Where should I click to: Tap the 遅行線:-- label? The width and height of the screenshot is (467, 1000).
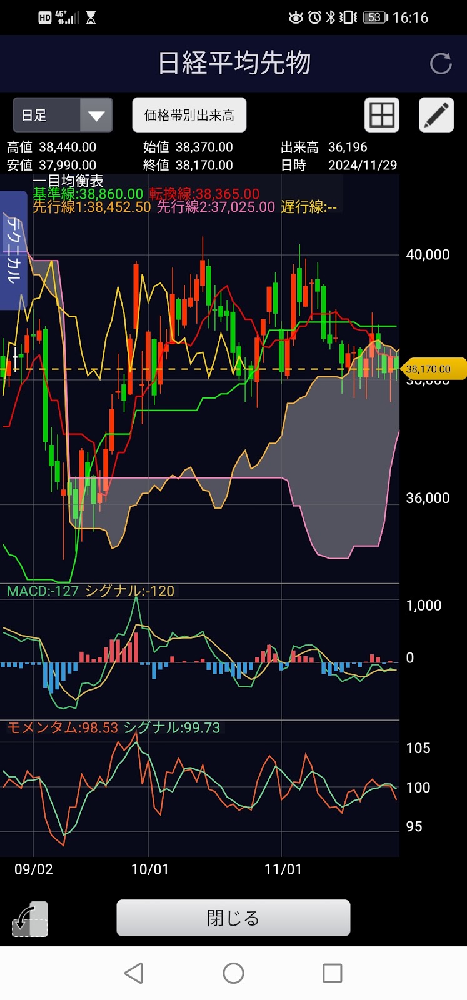309,207
